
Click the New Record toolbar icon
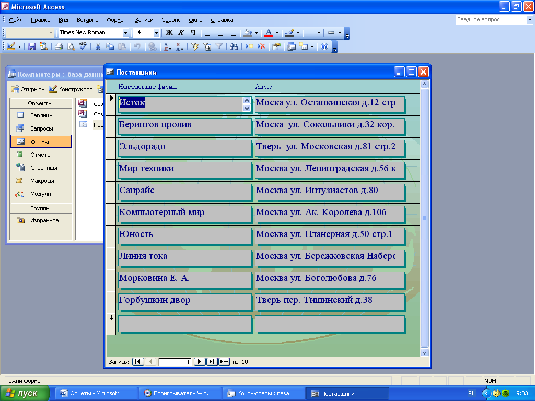[x=249, y=46]
